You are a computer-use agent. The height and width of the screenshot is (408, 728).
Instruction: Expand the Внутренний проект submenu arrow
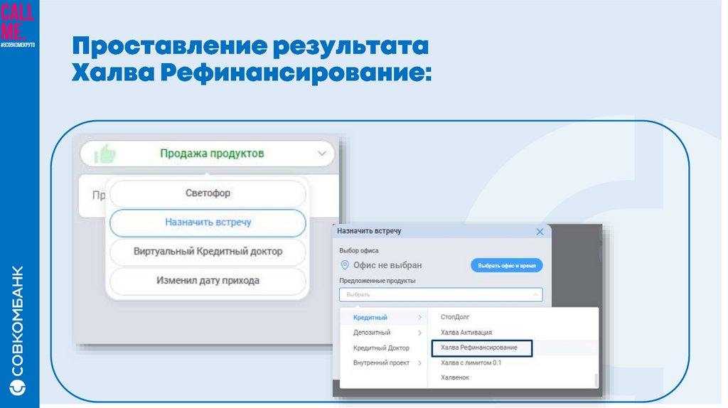click(419, 363)
